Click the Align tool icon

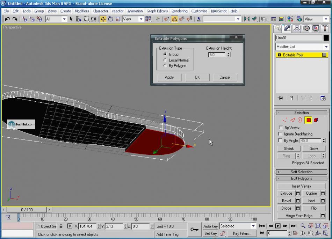pyautogui.click(x=254, y=19)
